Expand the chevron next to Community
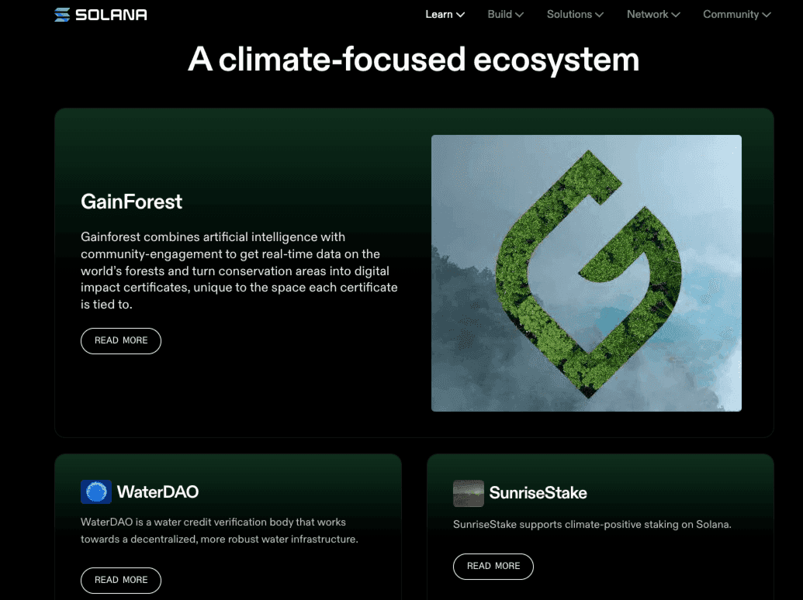Screen dimensions: 803x600 pyautogui.click(x=767, y=15)
